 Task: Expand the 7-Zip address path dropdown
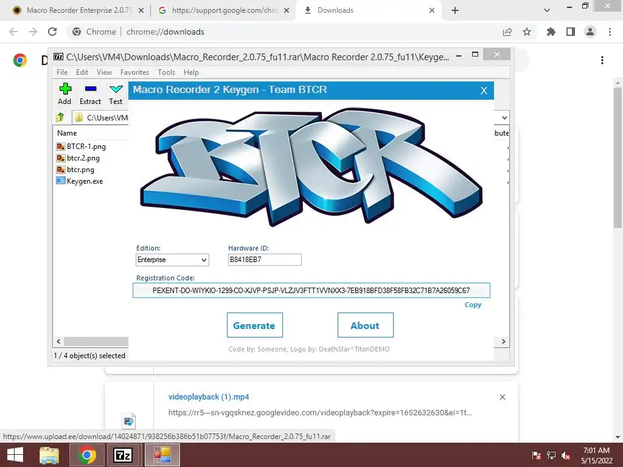(x=504, y=117)
